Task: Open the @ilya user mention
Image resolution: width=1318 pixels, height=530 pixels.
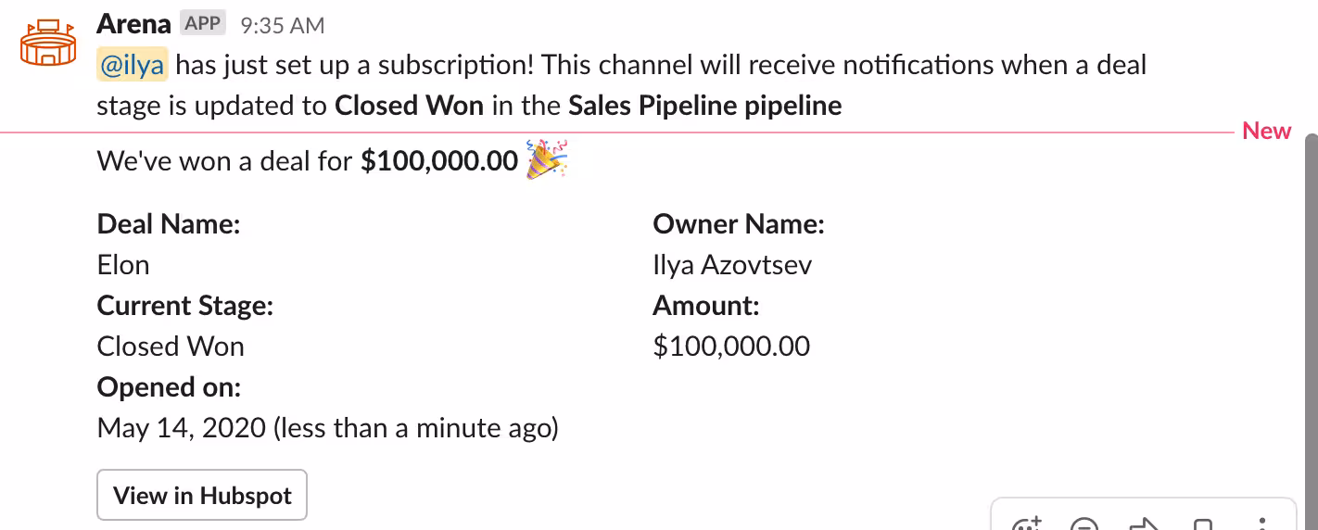Action: 133,65
